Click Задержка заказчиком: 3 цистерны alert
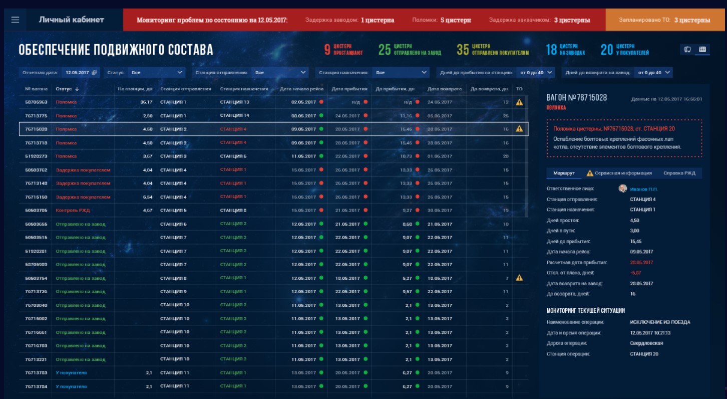 [539, 20]
